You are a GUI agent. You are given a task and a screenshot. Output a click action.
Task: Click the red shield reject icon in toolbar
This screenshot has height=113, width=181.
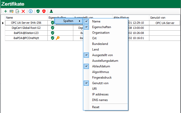[x=44, y=11]
